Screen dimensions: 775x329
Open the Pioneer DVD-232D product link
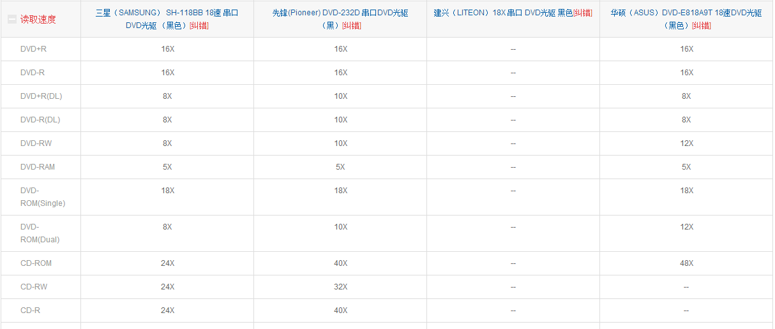[x=340, y=13]
